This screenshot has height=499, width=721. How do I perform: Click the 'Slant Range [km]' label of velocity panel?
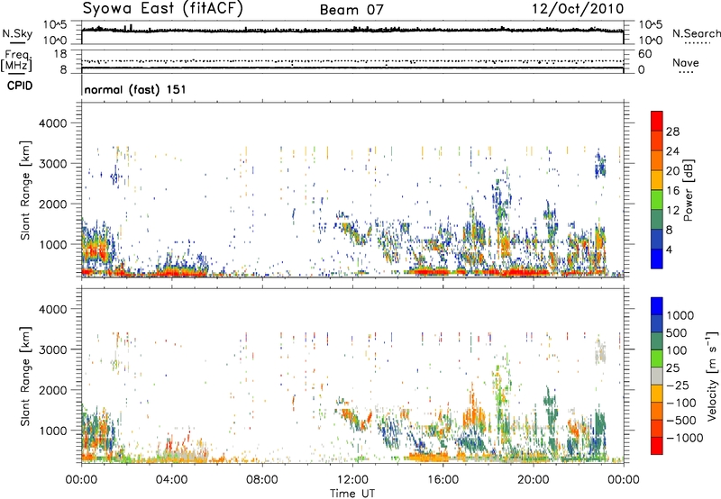point(25,376)
